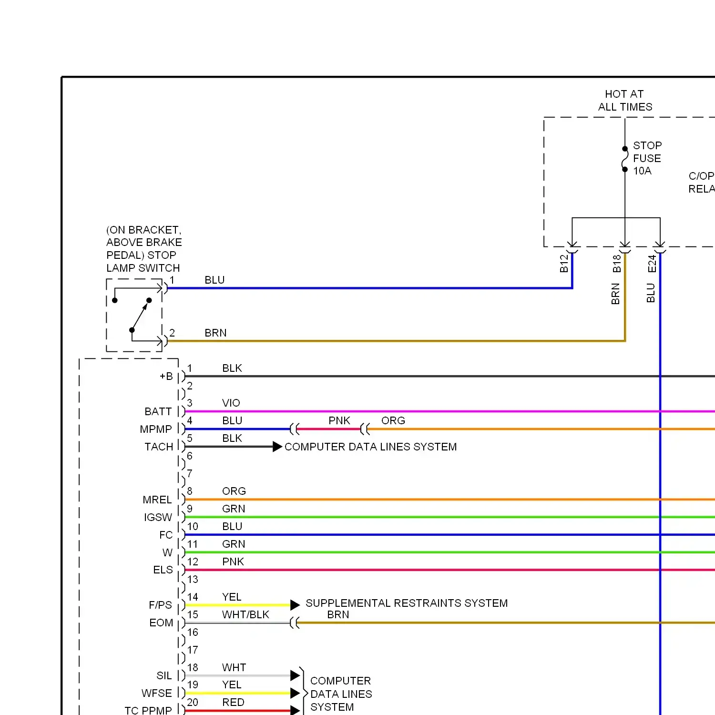This screenshot has height=715, width=715.
Task: Click the TACH terminal label
Action: (x=159, y=447)
